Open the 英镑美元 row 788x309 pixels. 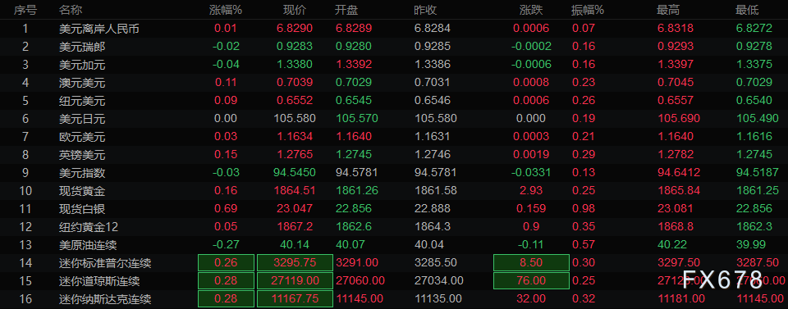tap(394, 154)
